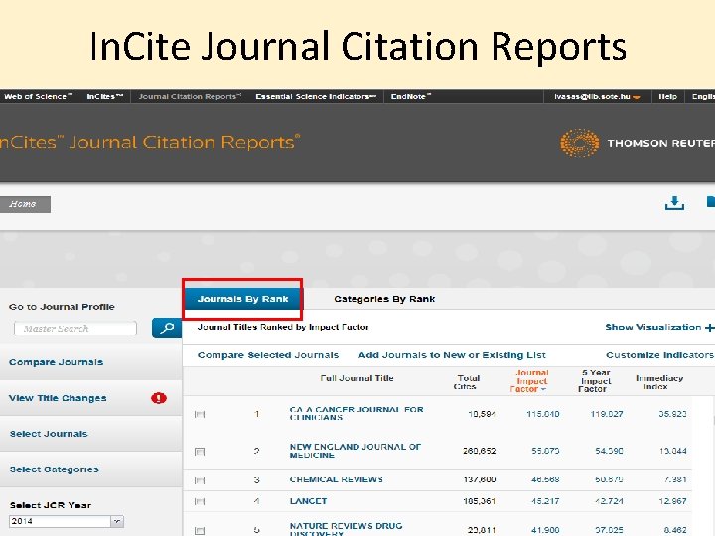Click Show Visualization link
This screenshot has height=536, width=715.
pyautogui.click(x=653, y=327)
